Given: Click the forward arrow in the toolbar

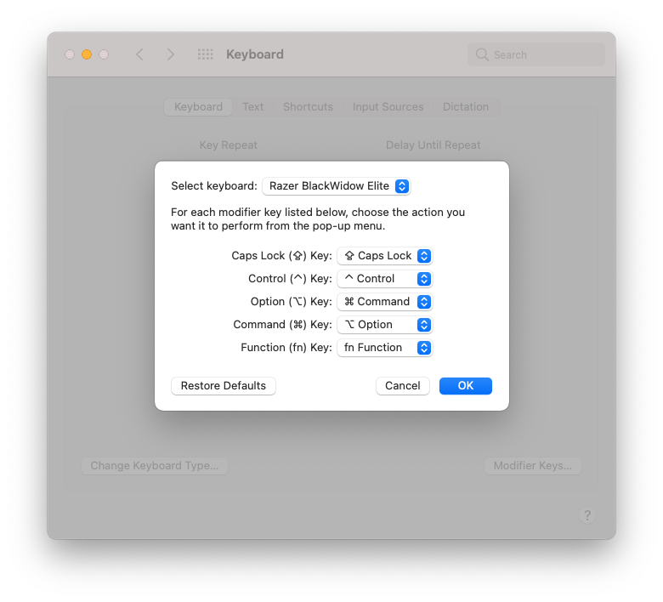Looking at the screenshot, I should [170, 54].
